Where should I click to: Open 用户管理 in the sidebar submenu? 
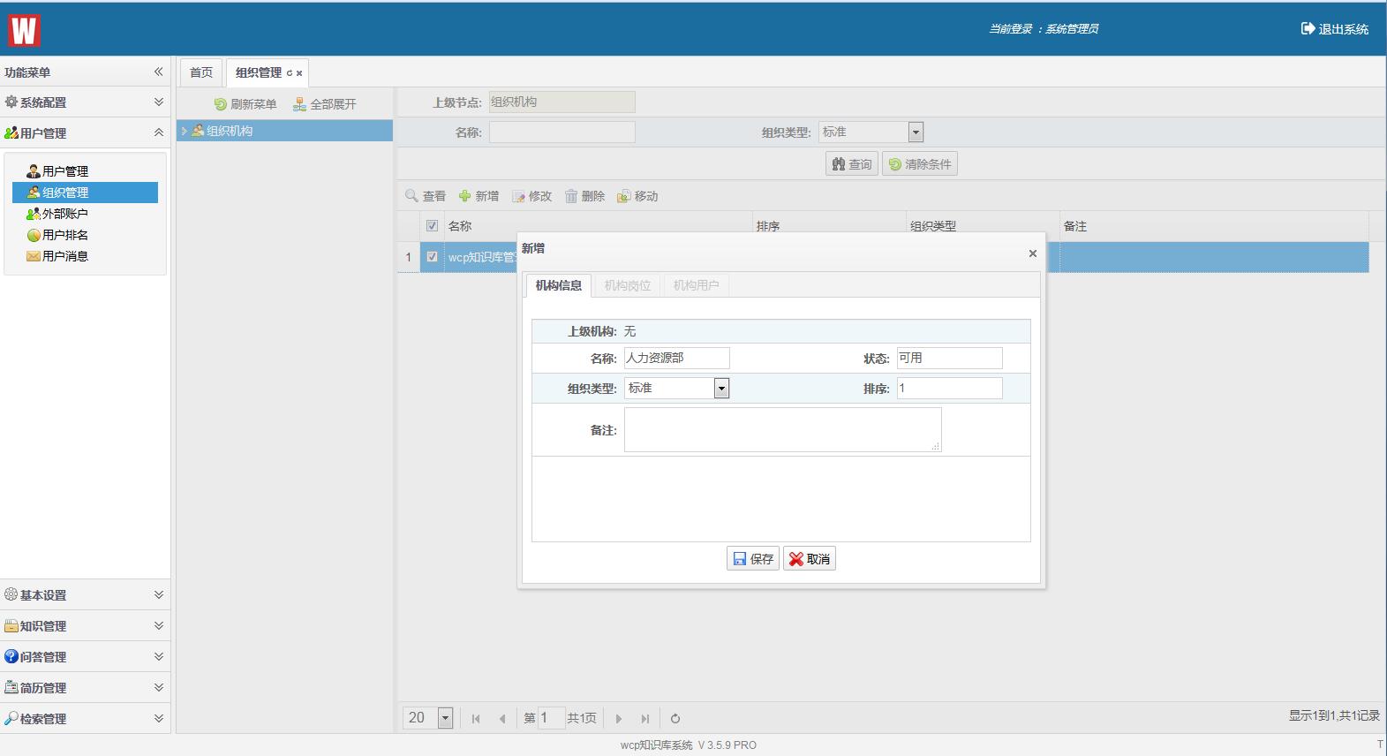[64, 171]
